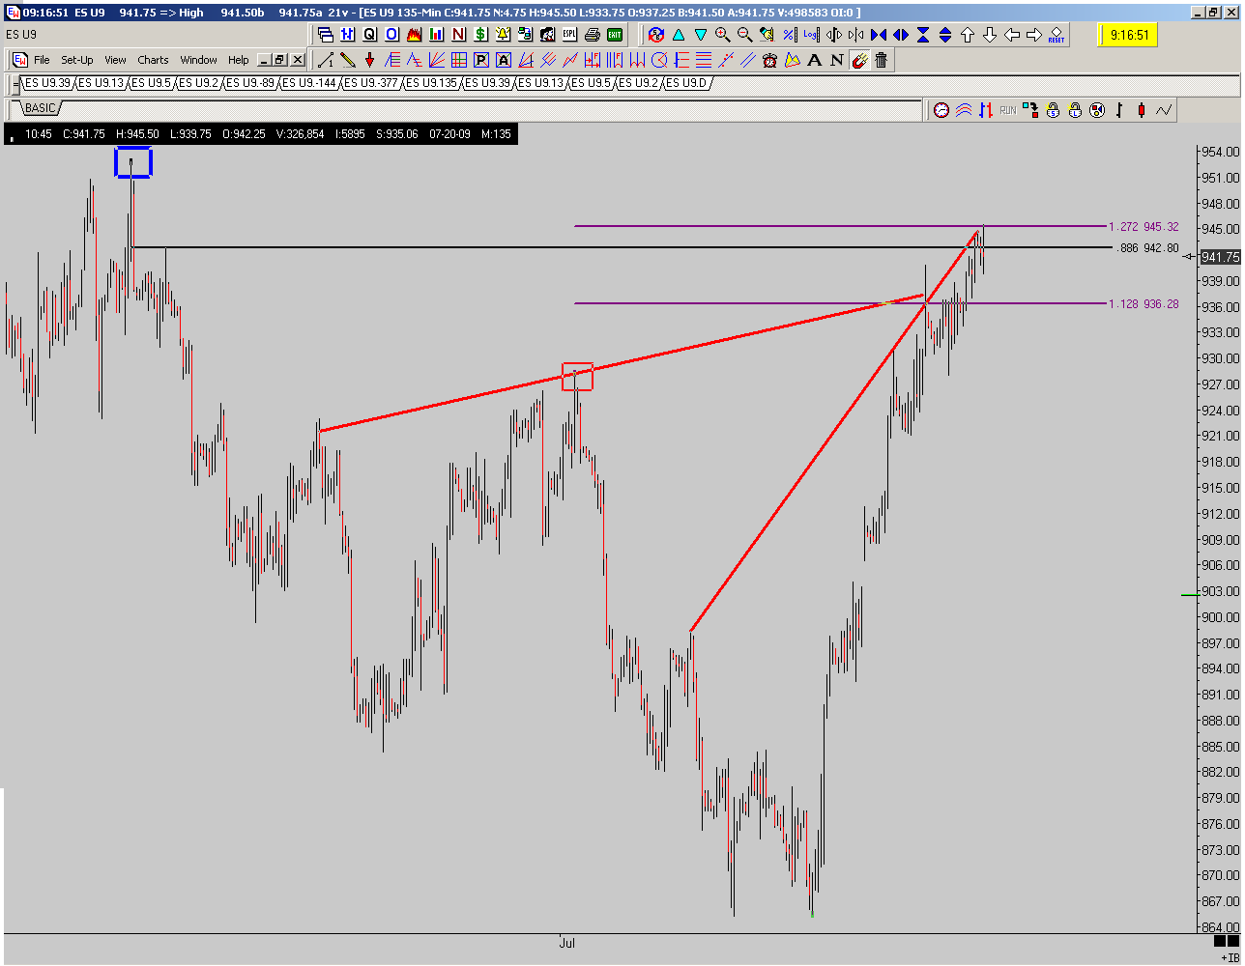This screenshot has height=966, width=1245.
Task: Open the Help menu
Action: 238,60
